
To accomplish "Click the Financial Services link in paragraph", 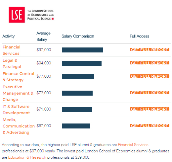I will click(x=133, y=145).
